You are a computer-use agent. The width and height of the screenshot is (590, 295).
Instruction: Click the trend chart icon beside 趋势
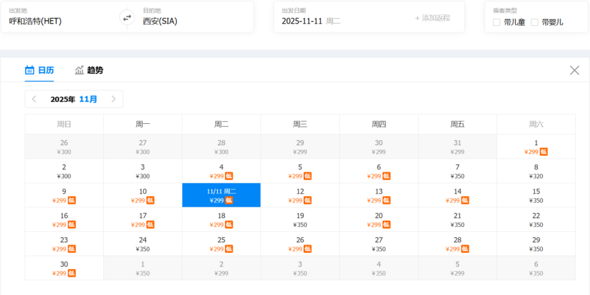pyautogui.click(x=79, y=70)
